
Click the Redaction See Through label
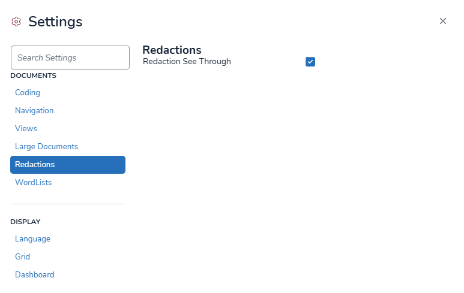tap(187, 61)
